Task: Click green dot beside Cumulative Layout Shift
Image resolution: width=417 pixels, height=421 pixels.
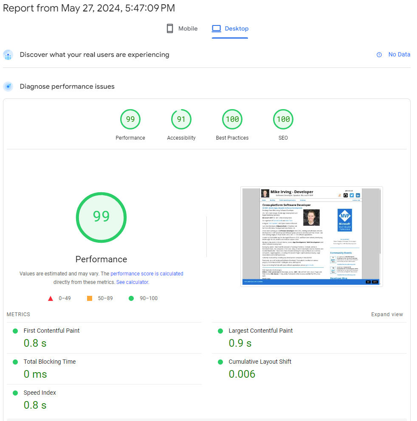Action: point(220,362)
